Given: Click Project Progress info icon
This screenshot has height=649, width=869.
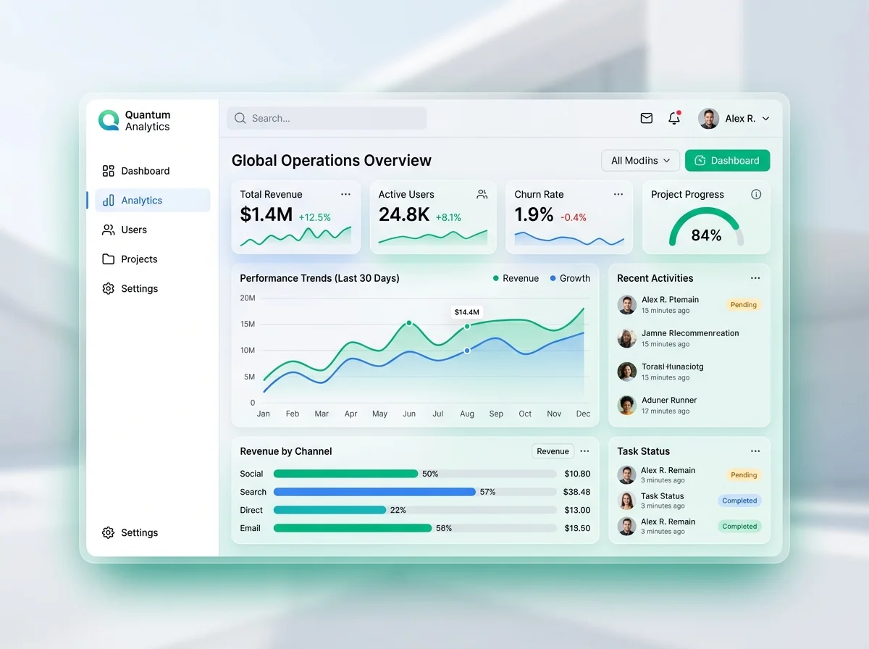Looking at the screenshot, I should point(756,194).
